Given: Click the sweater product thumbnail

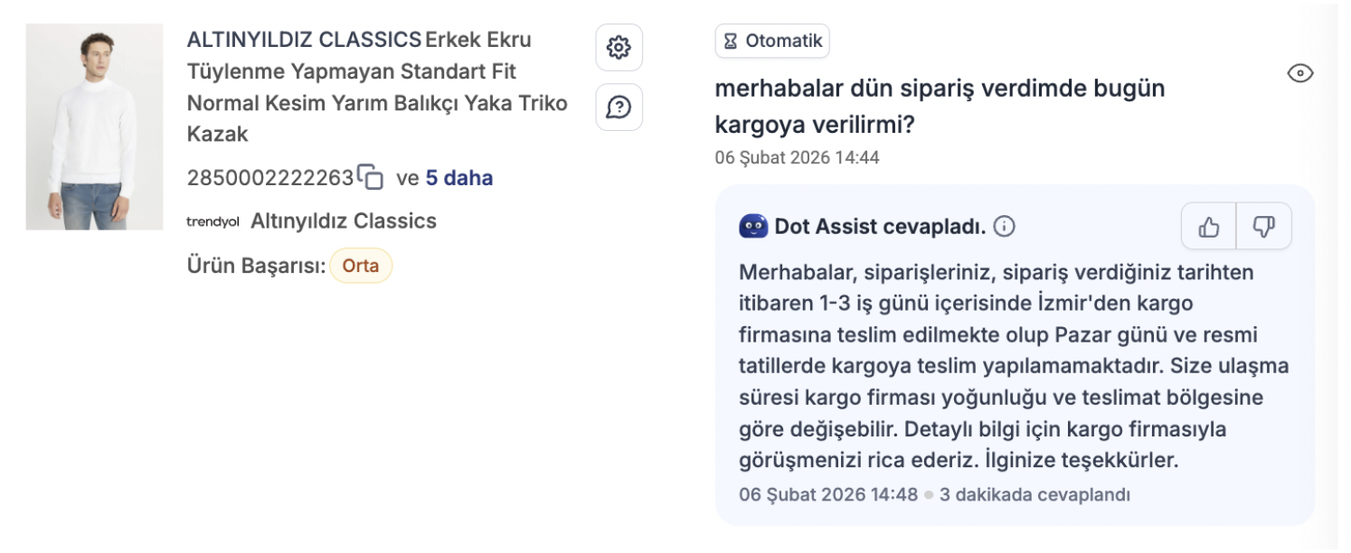Looking at the screenshot, I should (94, 127).
